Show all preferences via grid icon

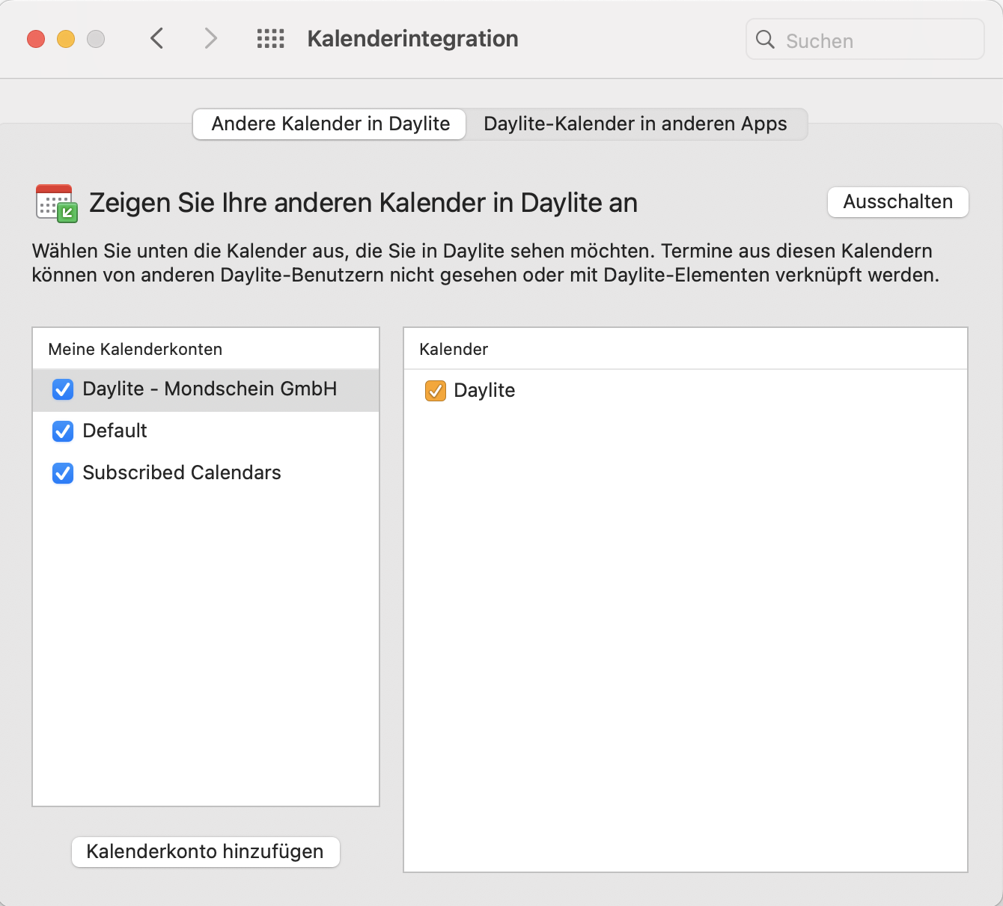tap(270, 39)
